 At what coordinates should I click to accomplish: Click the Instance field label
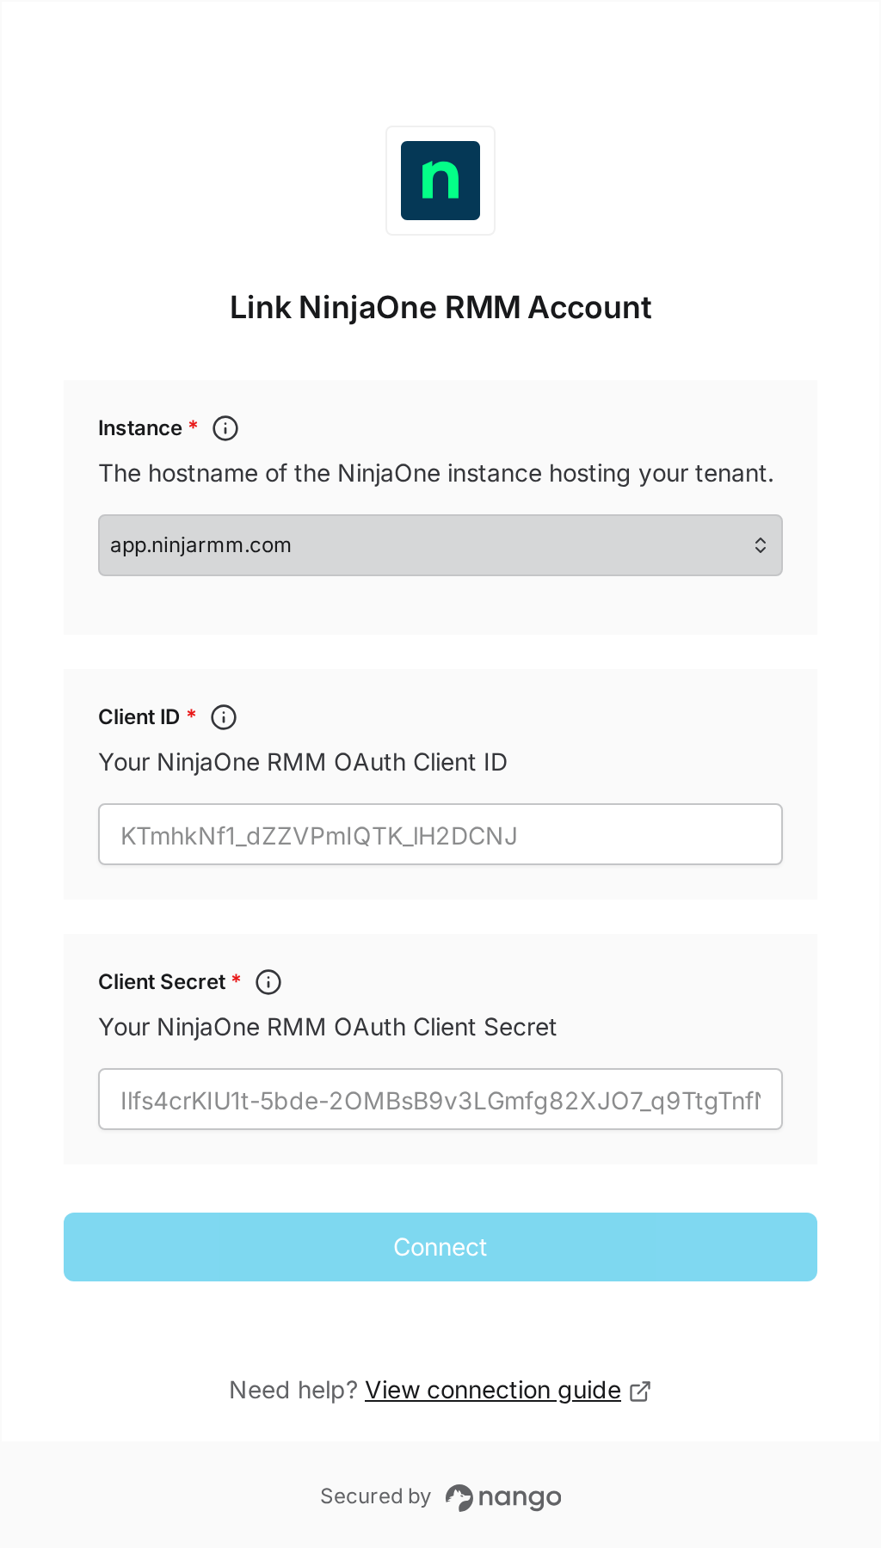click(x=140, y=428)
